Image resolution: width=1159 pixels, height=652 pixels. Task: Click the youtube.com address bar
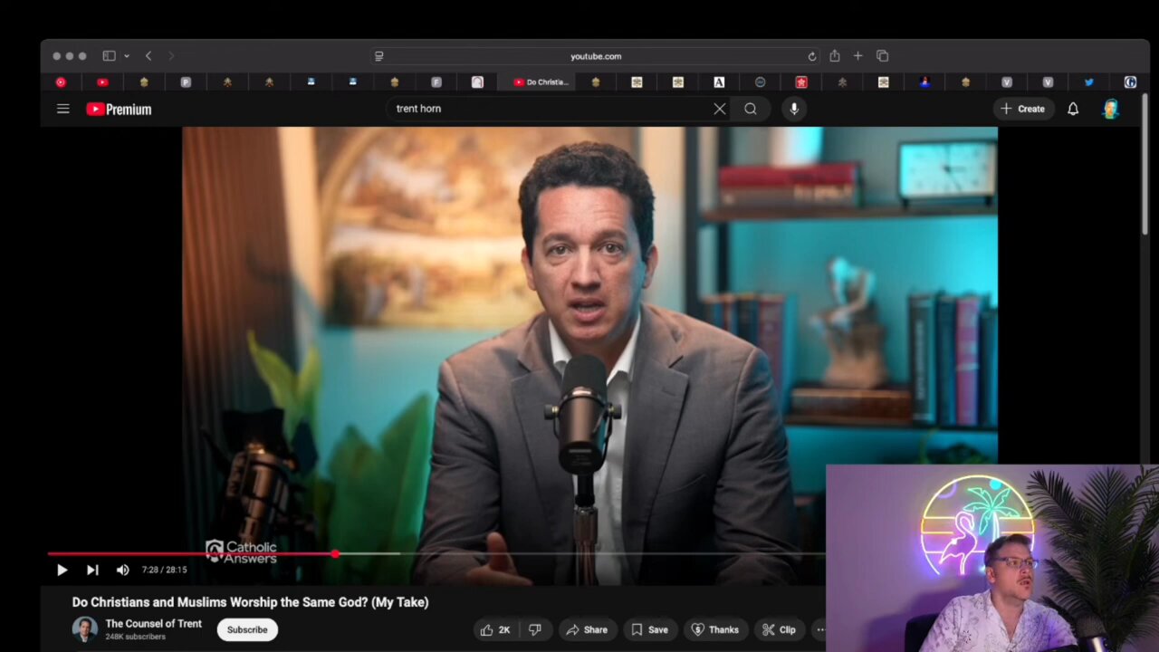pyautogui.click(x=596, y=56)
